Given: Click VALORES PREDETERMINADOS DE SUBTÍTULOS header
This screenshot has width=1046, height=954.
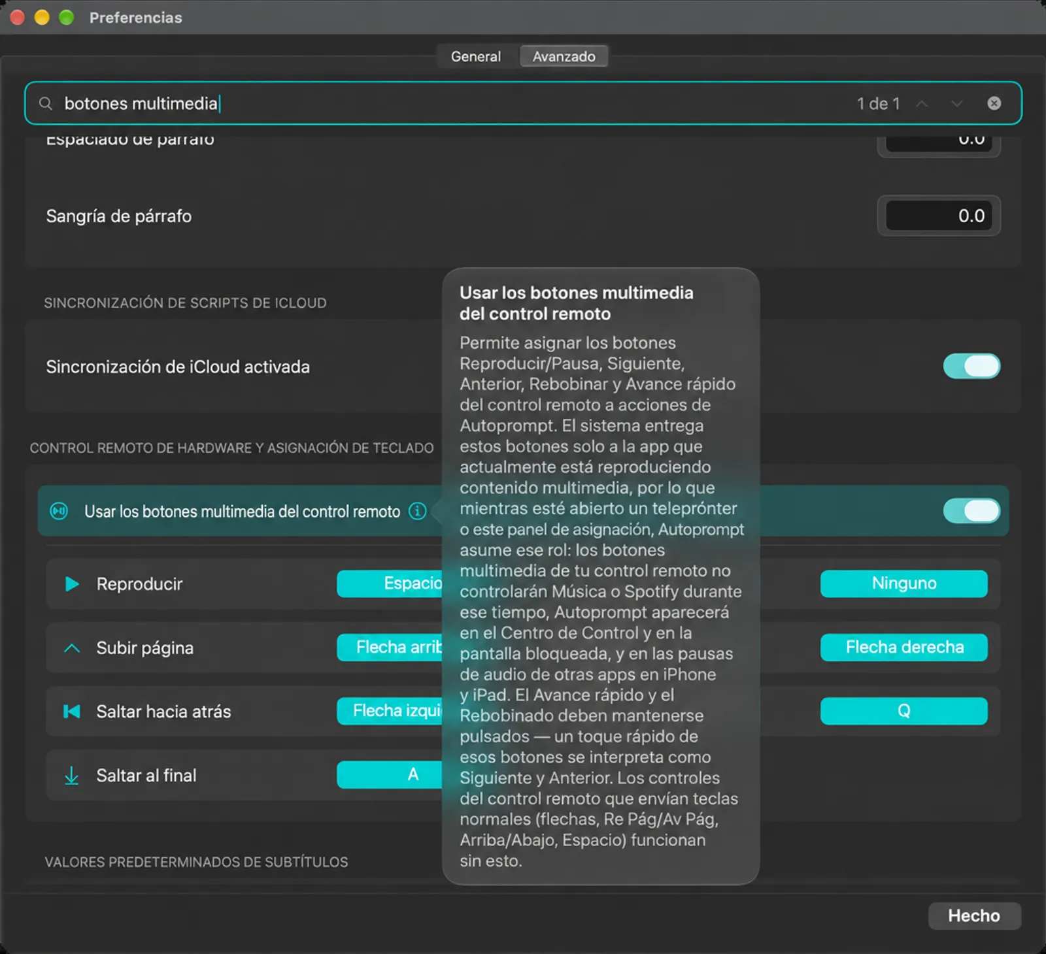Looking at the screenshot, I should [x=196, y=862].
